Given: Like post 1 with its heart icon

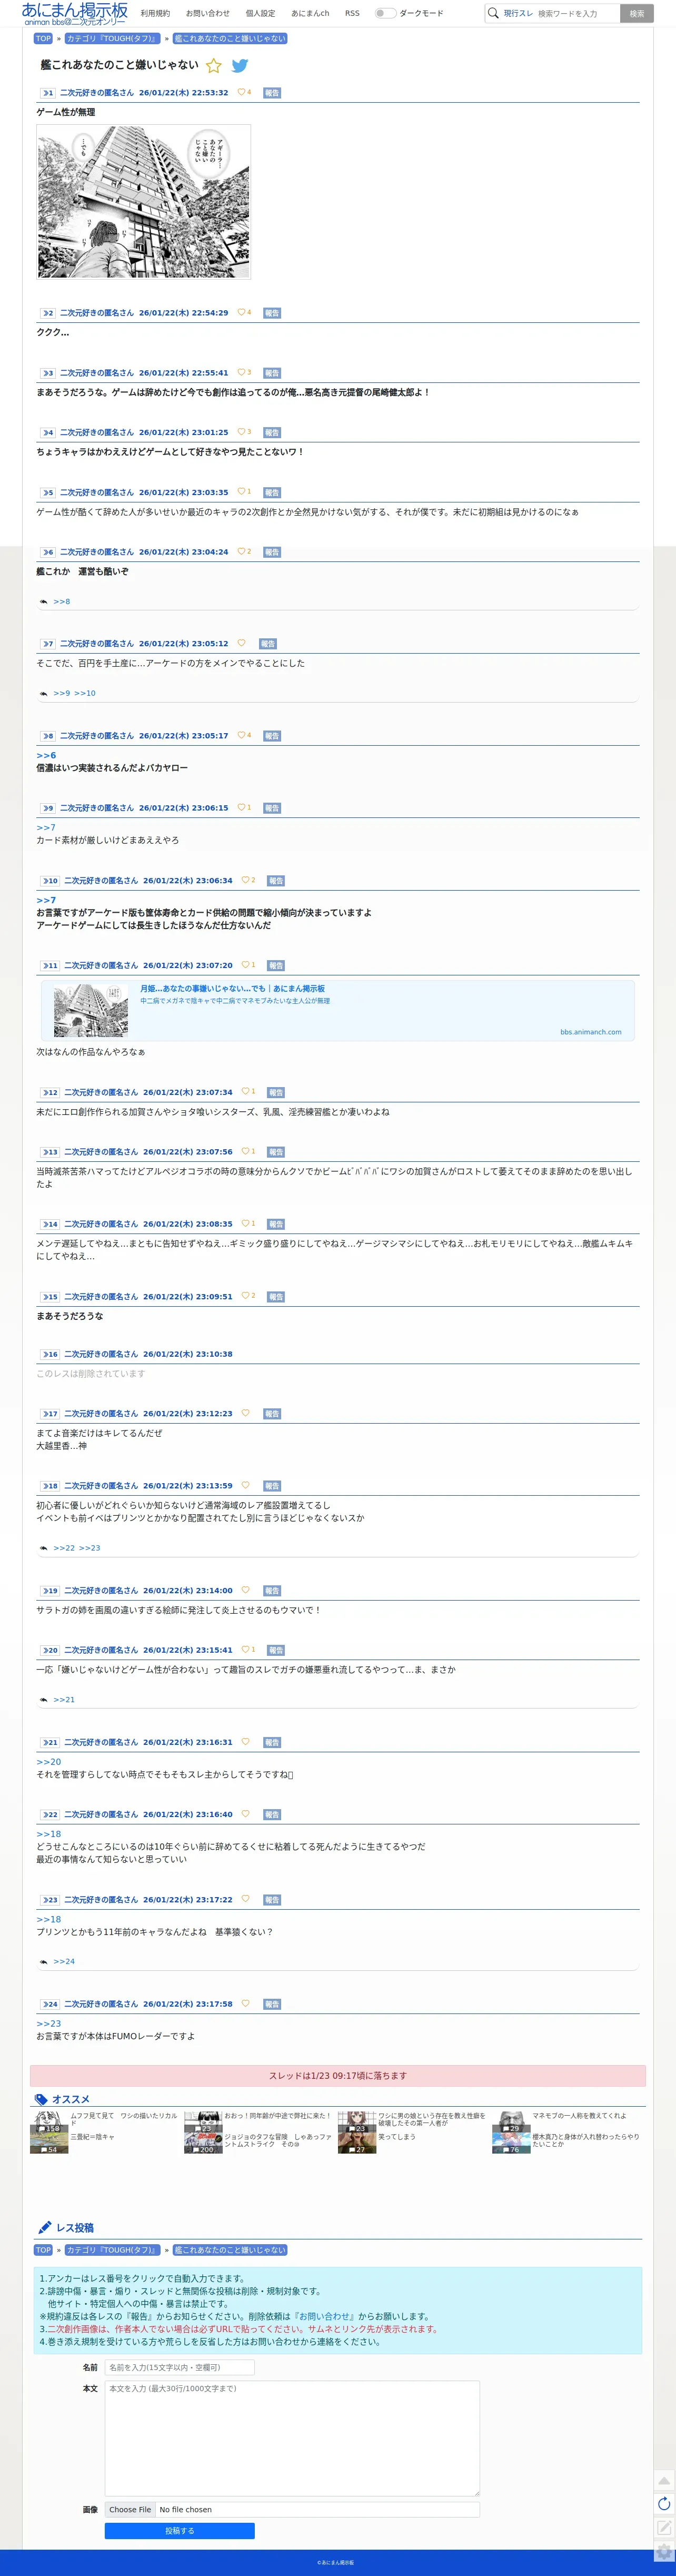Looking at the screenshot, I should click(x=241, y=92).
